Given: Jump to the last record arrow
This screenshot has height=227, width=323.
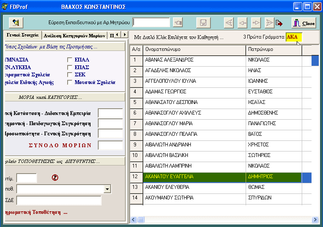Looking at the screenshot, I should (269, 23).
